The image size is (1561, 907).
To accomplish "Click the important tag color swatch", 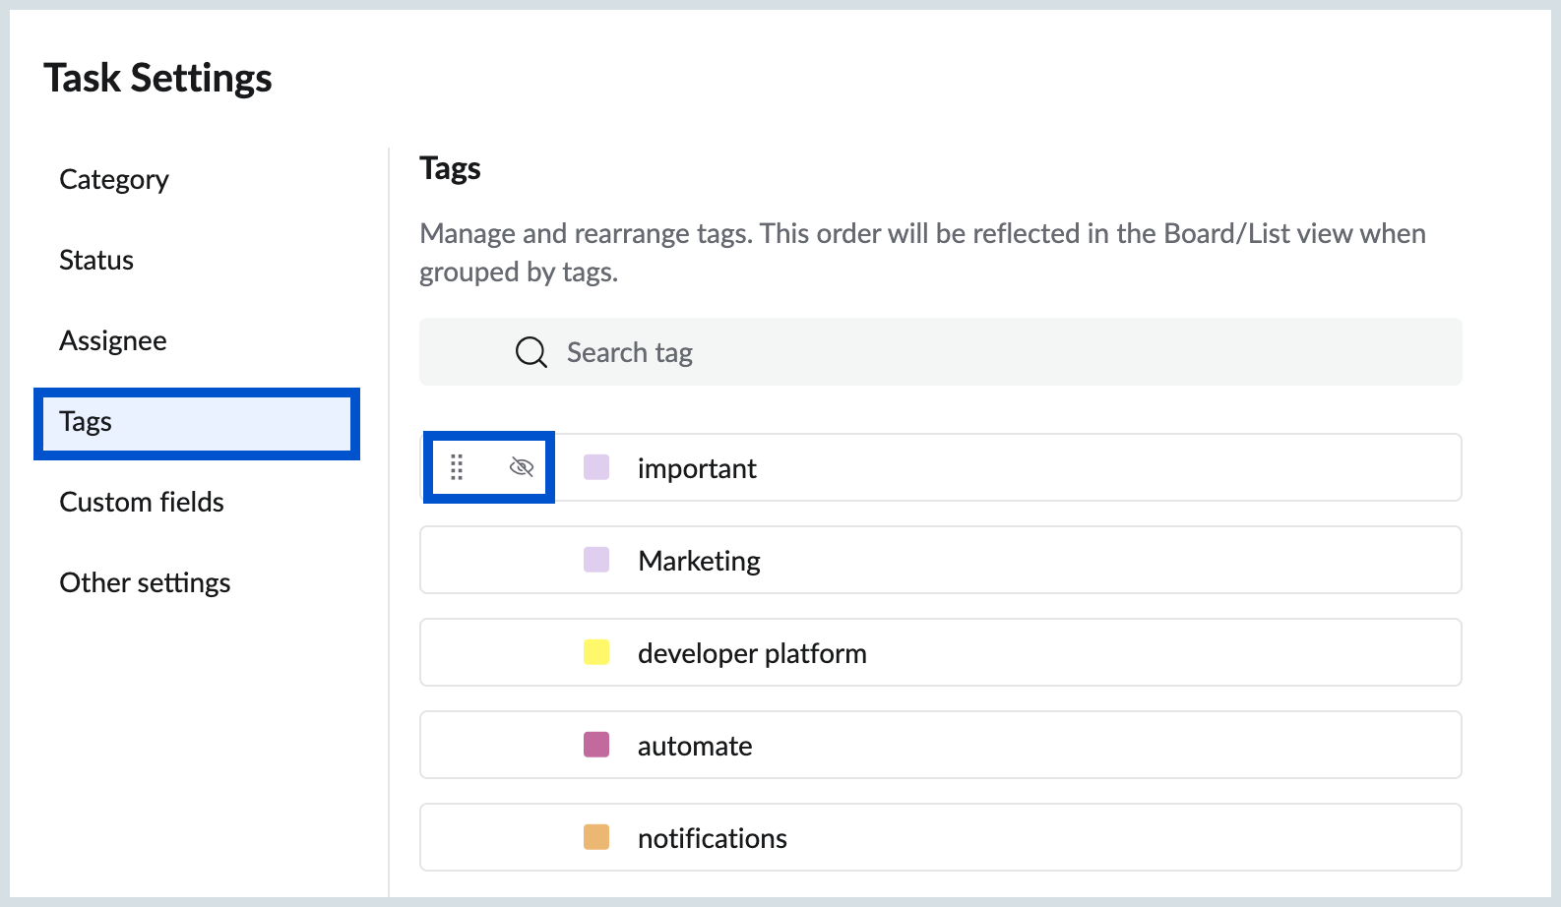I will tap(596, 467).
